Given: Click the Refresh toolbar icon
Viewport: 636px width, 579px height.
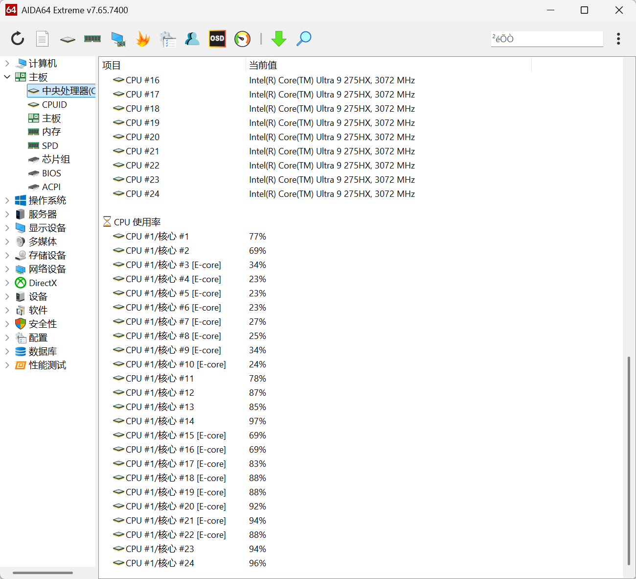Looking at the screenshot, I should coord(18,39).
